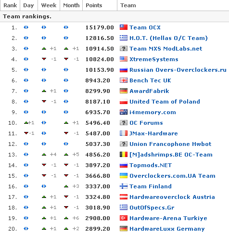Click unknown flag icon beside OC Forums
This screenshot has height=236, width=229.
click(124, 123)
